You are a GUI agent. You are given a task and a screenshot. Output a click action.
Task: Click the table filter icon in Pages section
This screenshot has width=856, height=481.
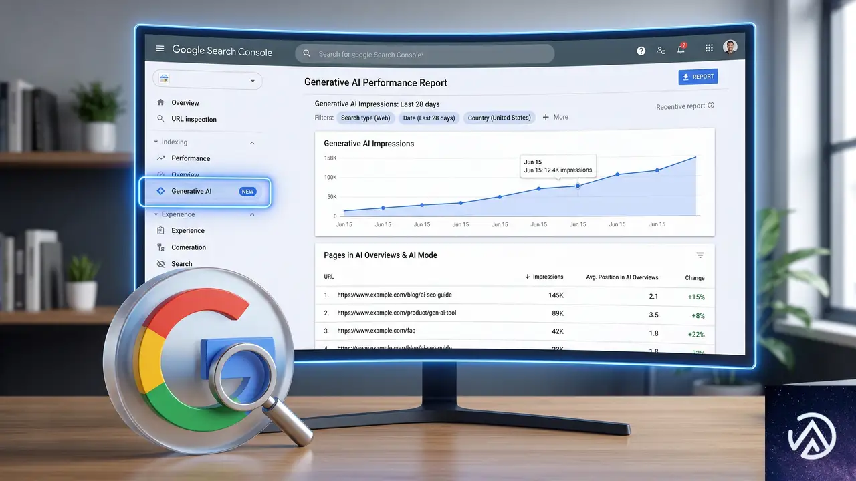click(x=700, y=255)
